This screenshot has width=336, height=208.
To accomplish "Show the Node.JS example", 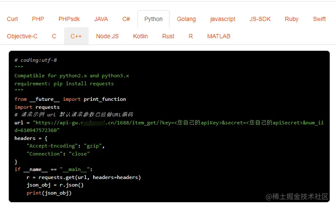I will (107, 36).
